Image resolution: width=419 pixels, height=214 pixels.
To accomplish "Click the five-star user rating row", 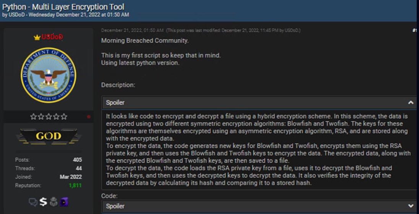I will (48, 117).
